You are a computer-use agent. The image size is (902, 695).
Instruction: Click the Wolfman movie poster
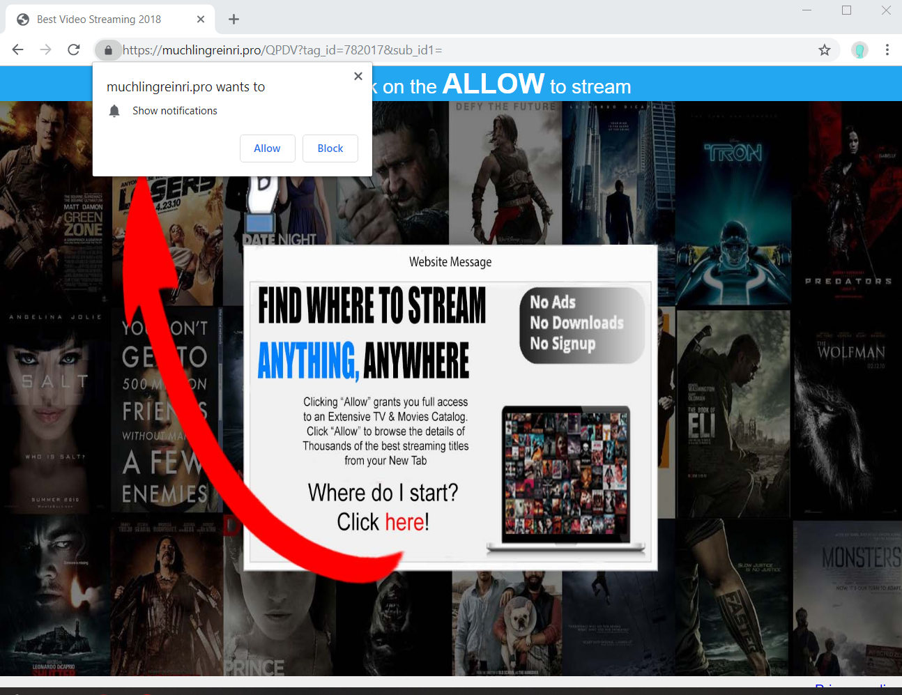pos(848,411)
